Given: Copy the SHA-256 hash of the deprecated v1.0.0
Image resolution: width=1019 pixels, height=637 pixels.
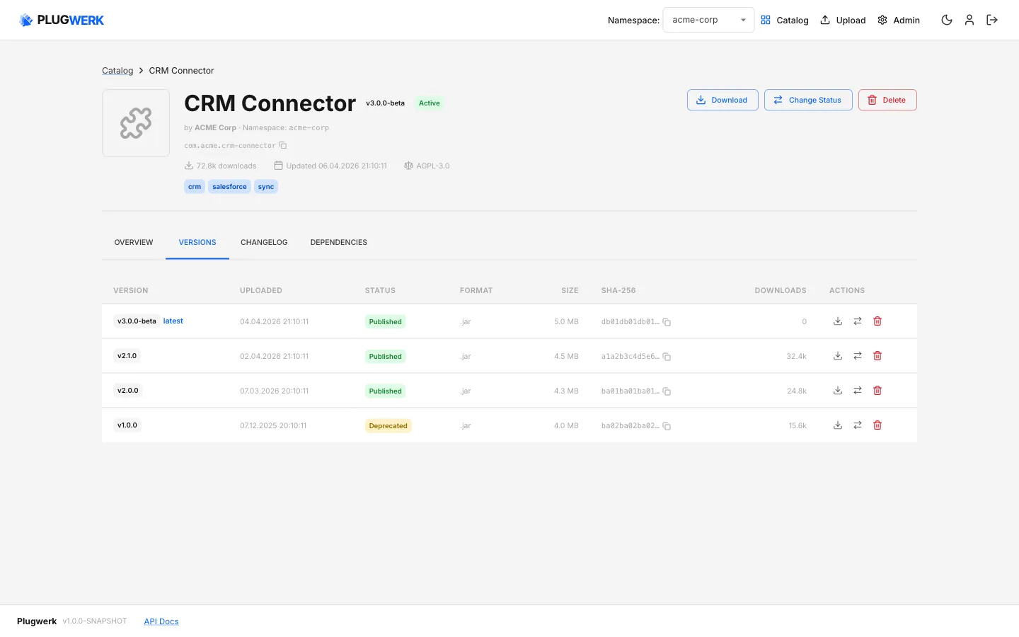Looking at the screenshot, I should (x=666, y=425).
